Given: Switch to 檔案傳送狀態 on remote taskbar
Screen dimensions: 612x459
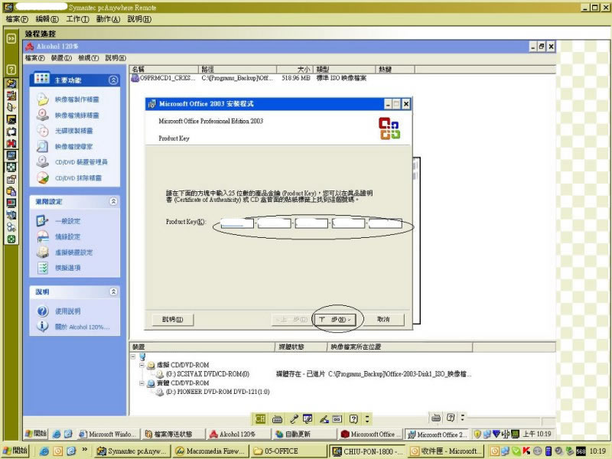Looking at the screenshot, I should (174, 434).
